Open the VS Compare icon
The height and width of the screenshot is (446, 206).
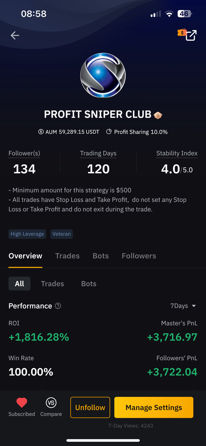click(51, 403)
